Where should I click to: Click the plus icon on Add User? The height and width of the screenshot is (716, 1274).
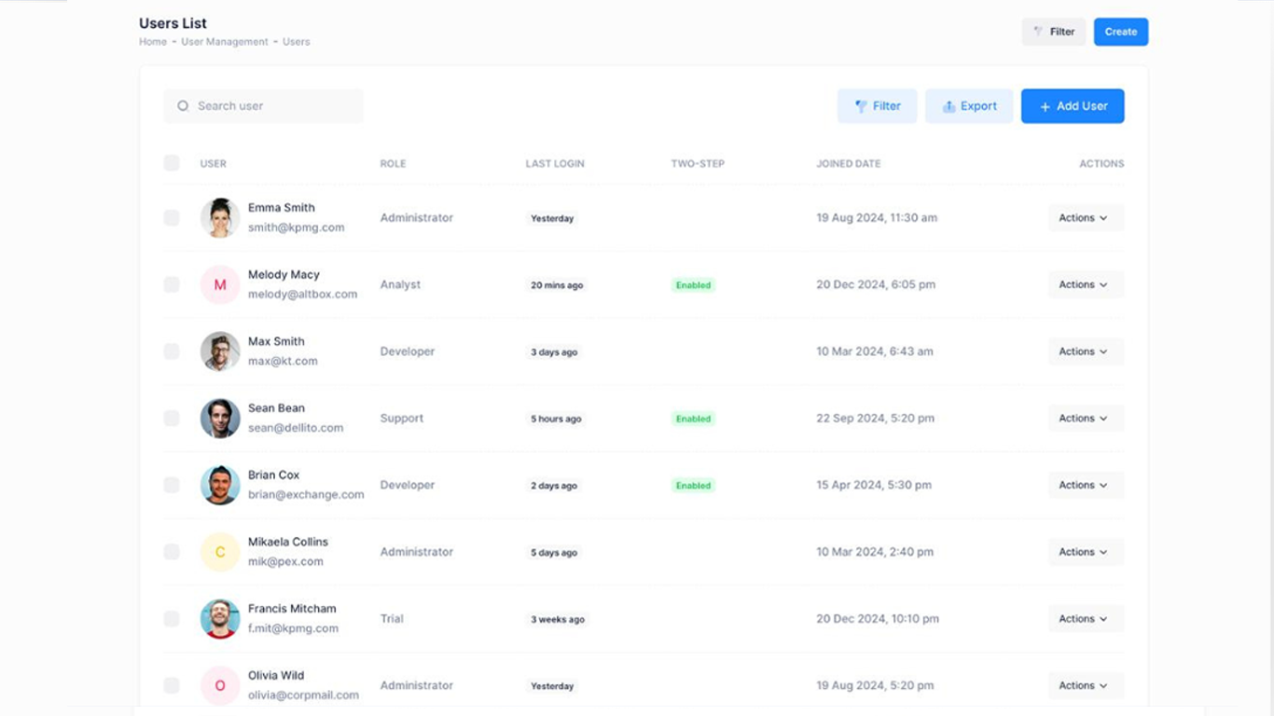tap(1045, 106)
